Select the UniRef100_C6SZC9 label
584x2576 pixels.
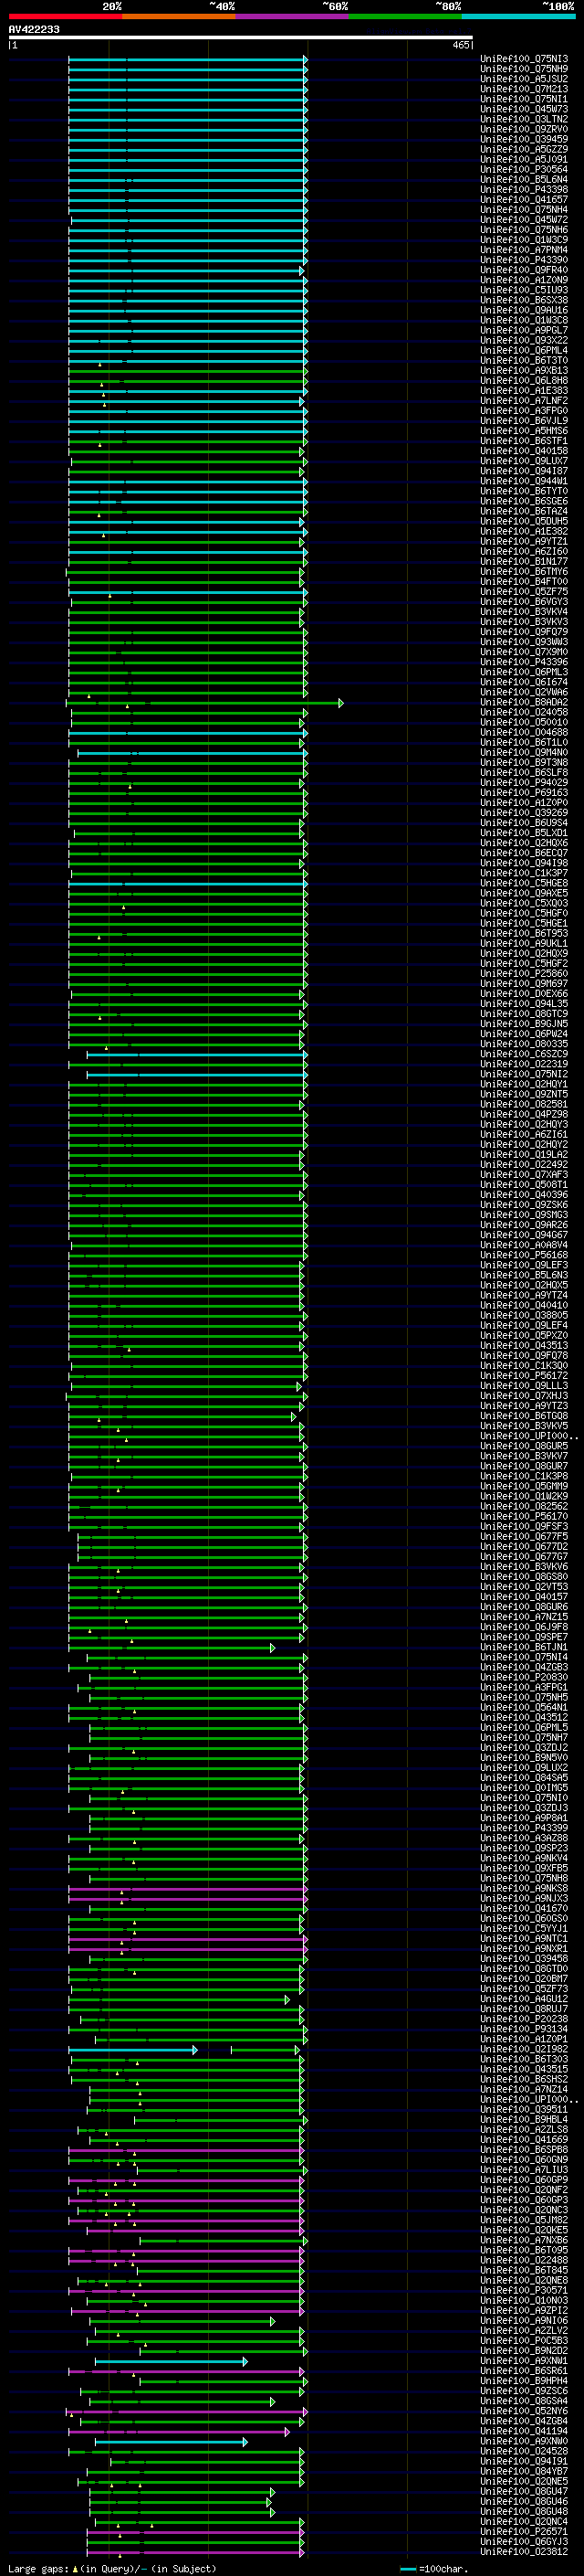click(524, 1054)
